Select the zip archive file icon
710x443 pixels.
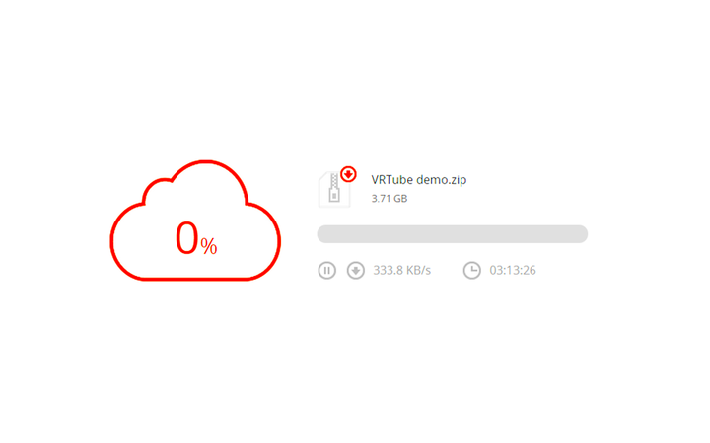(x=334, y=189)
